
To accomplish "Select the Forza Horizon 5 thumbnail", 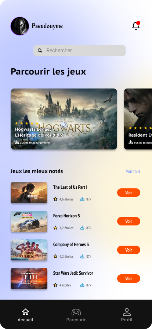I will [x=29, y=221].
